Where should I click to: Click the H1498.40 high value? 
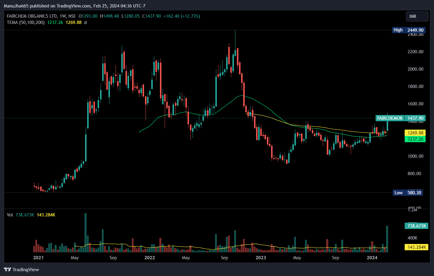(109, 16)
